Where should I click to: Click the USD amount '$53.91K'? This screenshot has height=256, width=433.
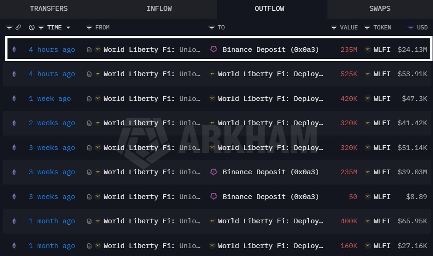pyautogui.click(x=412, y=74)
